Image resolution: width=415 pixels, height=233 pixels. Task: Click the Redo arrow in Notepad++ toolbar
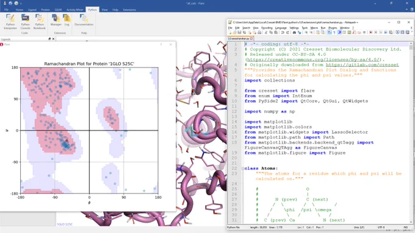pos(288,32)
